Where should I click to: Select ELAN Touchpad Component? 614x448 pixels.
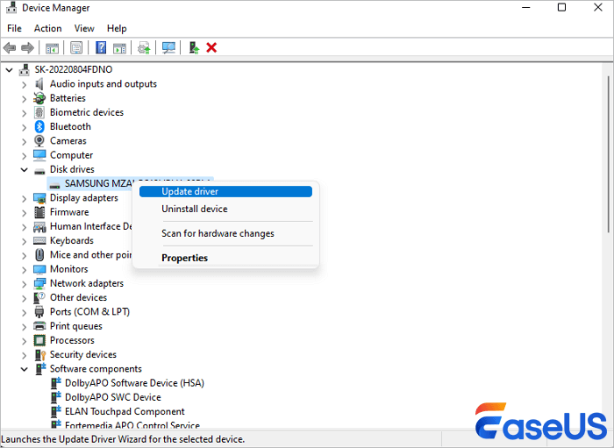coord(125,411)
